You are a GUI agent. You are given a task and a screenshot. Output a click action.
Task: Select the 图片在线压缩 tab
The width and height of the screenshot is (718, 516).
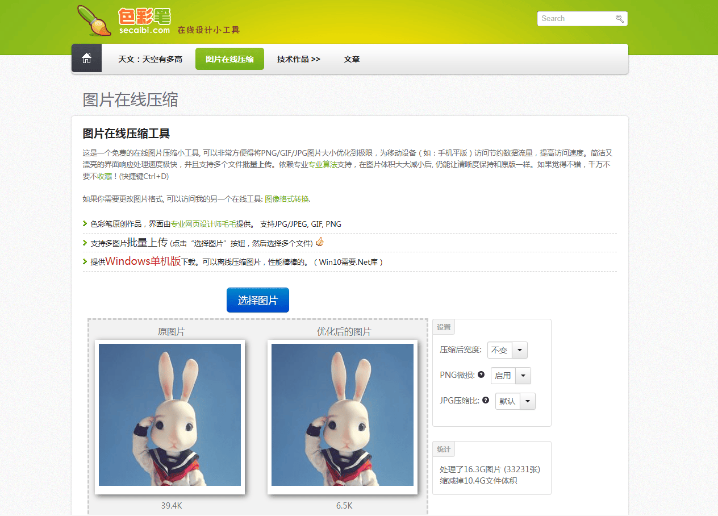tap(229, 59)
